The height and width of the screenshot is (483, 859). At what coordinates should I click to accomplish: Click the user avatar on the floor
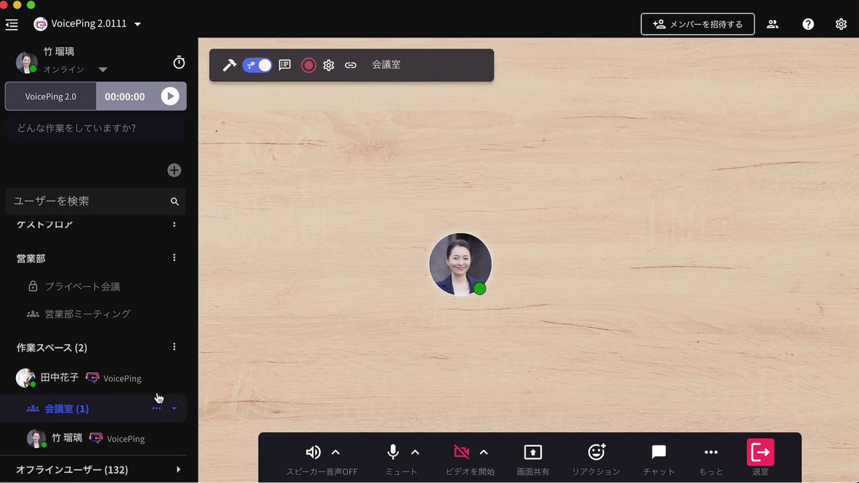(x=461, y=264)
